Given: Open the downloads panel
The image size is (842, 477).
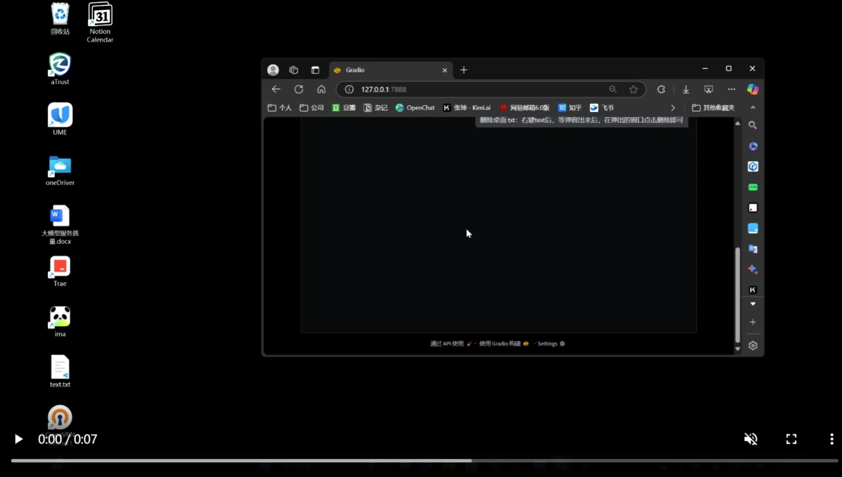Looking at the screenshot, I should [x=686, y=89].
